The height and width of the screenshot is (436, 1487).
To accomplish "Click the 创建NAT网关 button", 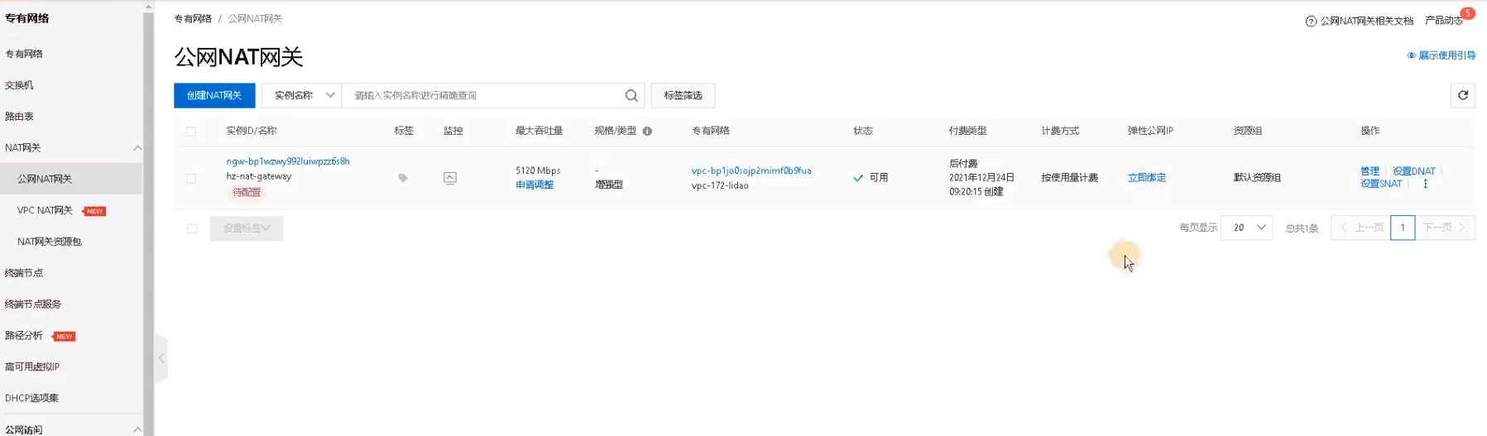I will (214, 96).
